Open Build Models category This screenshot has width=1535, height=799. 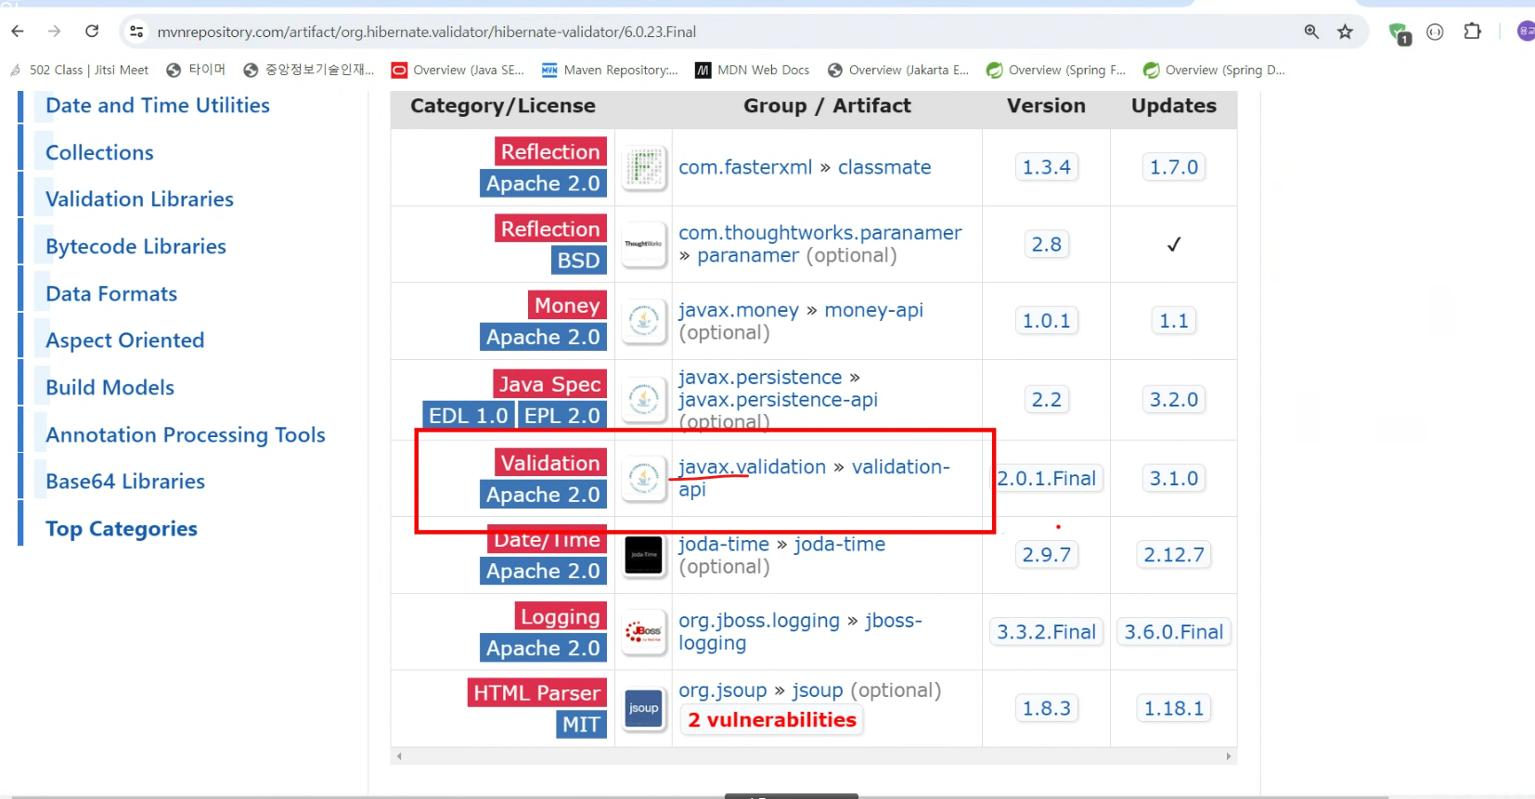(110, 388)
